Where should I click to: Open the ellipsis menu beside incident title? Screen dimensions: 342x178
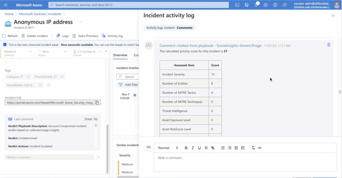pyautogui.click(x=80, y=22)
